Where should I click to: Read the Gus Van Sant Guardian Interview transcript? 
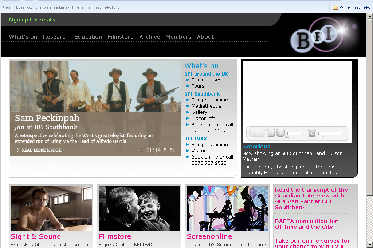coord(311,199)
